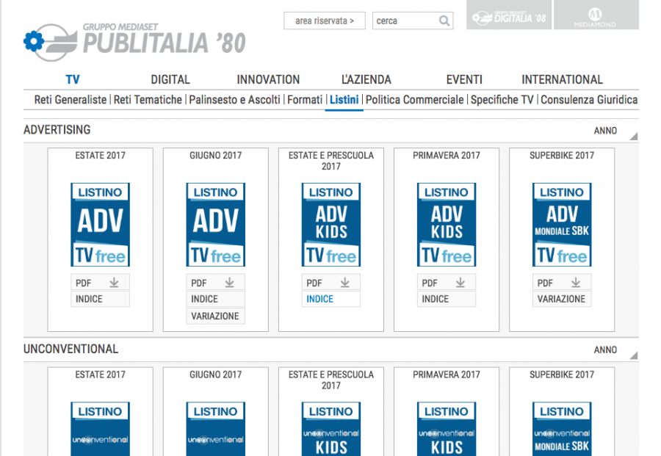Click the search magnifier icon
Screen dimensions: 661x456
pyautogui.click(x=444, y=21)
